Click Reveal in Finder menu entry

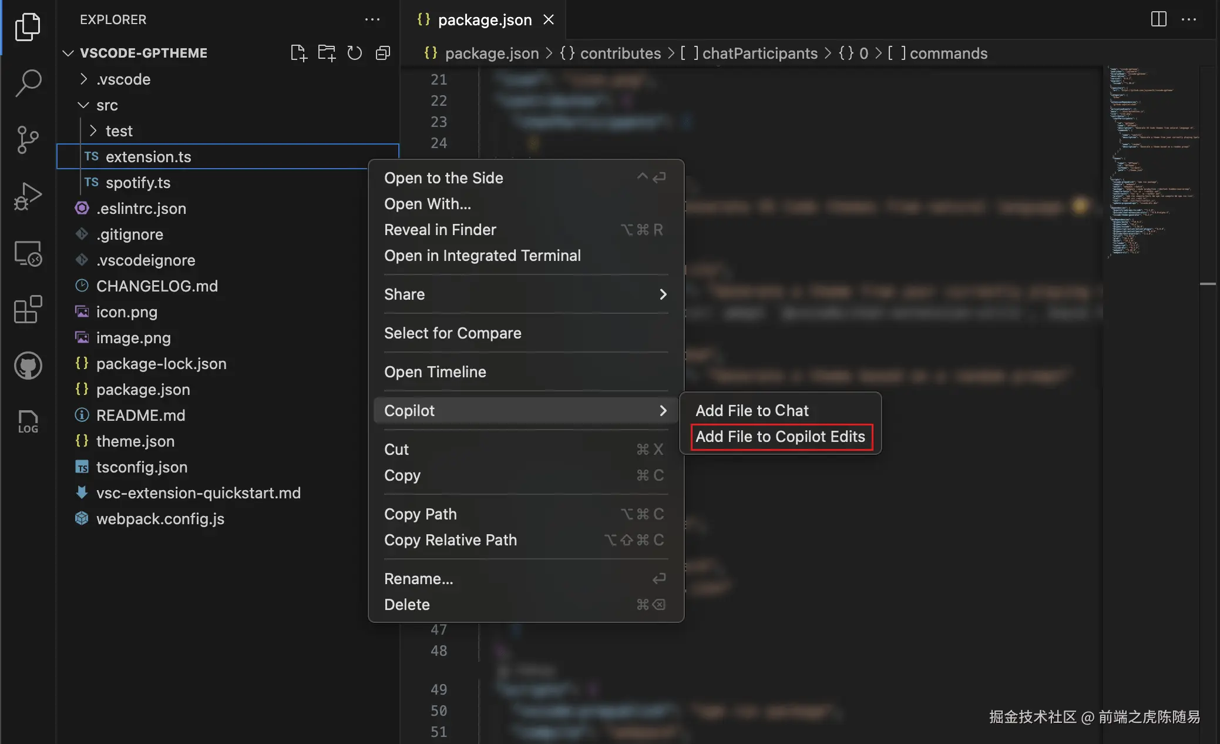[440, 230]
